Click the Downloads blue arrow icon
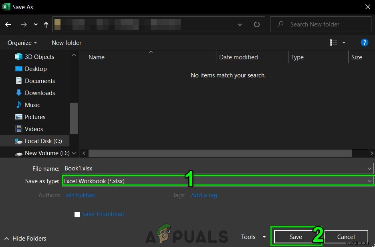The image size is (375, 247). pos(19,93)
